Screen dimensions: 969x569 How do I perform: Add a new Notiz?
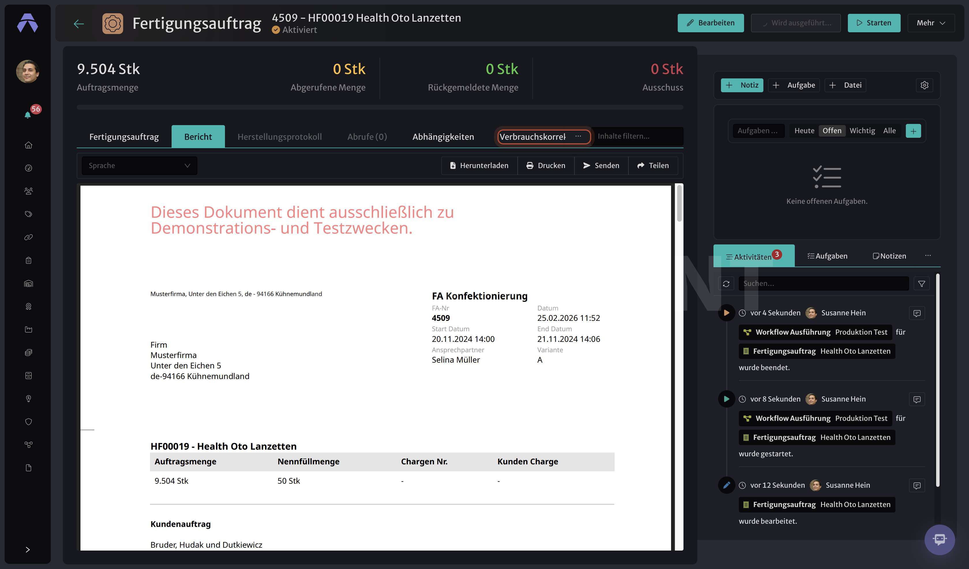tap(742, 85)
